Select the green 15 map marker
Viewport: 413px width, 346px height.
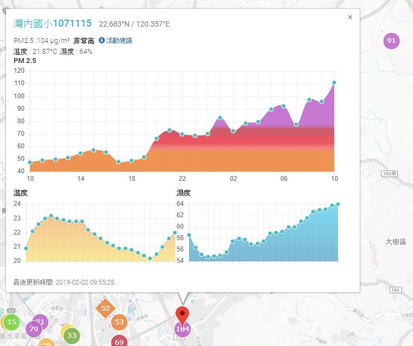[11, 322]
